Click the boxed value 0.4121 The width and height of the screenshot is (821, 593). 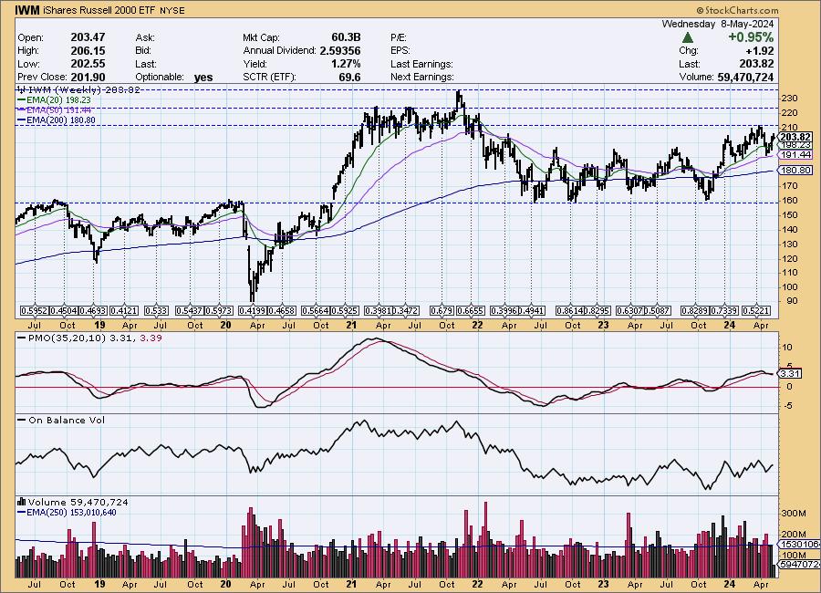123,311
